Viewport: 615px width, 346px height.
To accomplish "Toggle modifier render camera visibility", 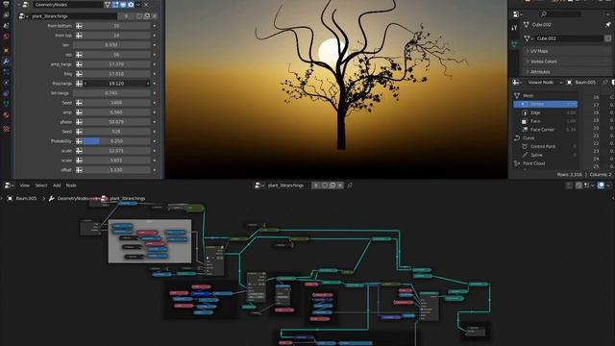I will point(131,5).
